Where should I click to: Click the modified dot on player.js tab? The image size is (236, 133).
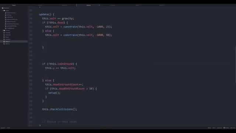tap(99, 5)
